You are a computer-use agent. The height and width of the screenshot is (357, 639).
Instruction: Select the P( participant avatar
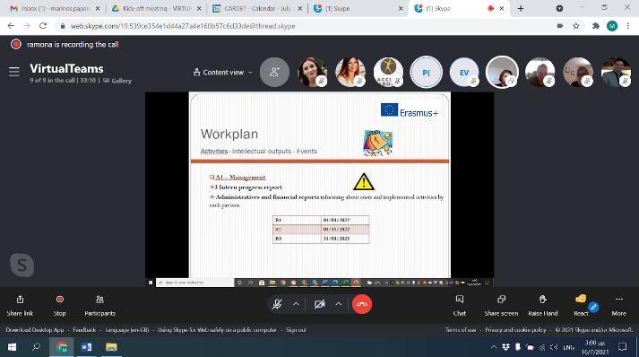[x=426, y=73]
